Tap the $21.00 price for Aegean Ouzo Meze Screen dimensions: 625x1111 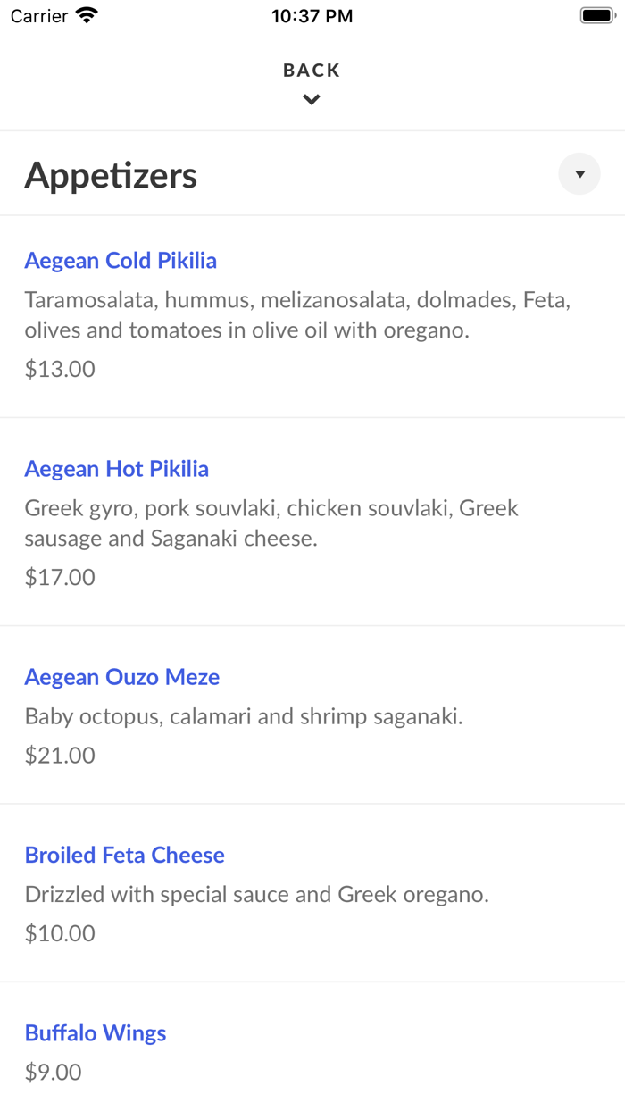click(59, 755)
